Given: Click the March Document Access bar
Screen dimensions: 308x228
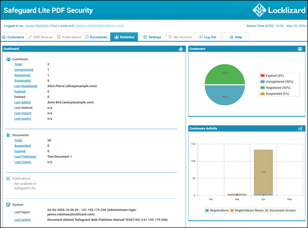Looking at the screenshot, I should point(237,194).
